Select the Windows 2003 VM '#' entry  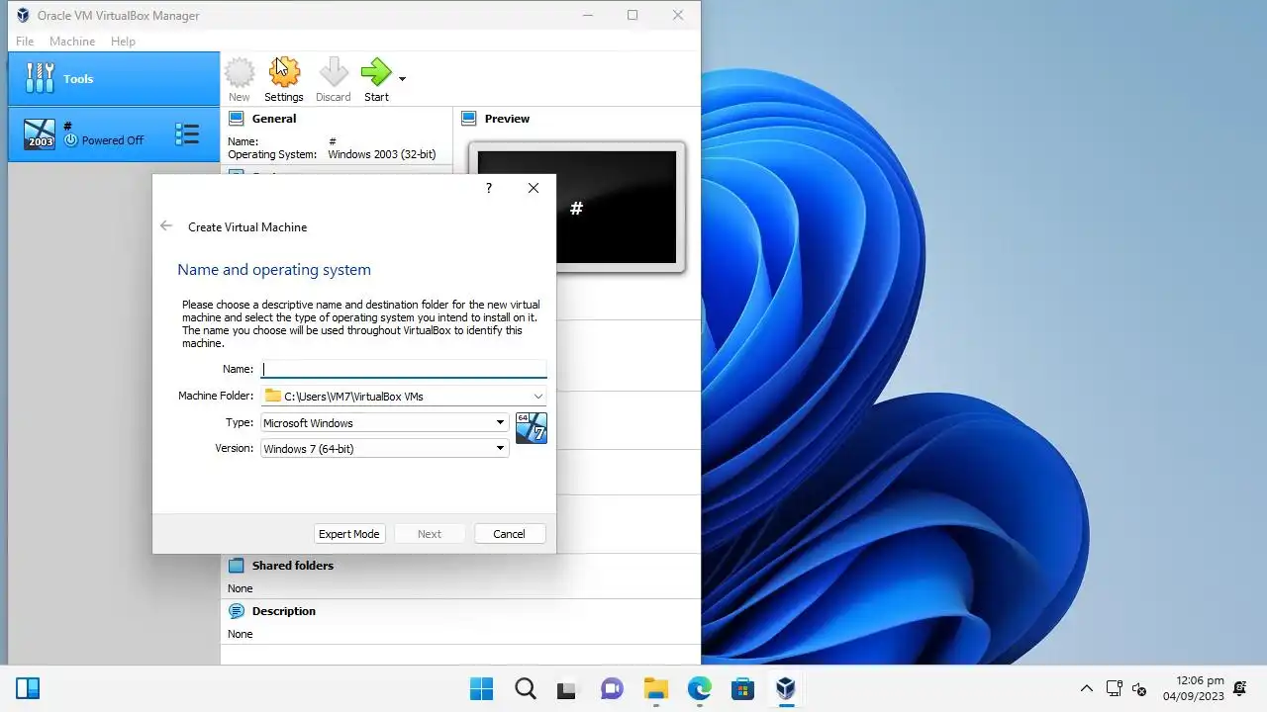[x=114, y=133]
